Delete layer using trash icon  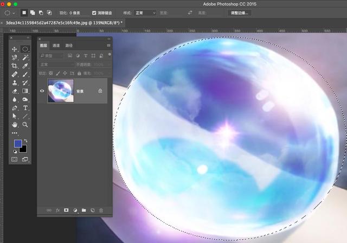(x=101, y=210)
